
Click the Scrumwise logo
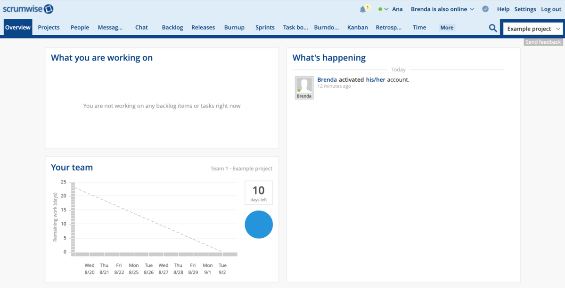(x=28, y=8)
